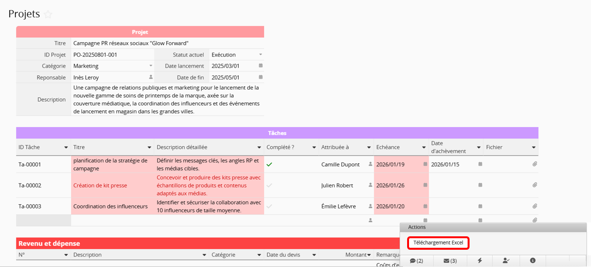
Task: Click the lightning bolt actions icon
Action: (480, 261)
